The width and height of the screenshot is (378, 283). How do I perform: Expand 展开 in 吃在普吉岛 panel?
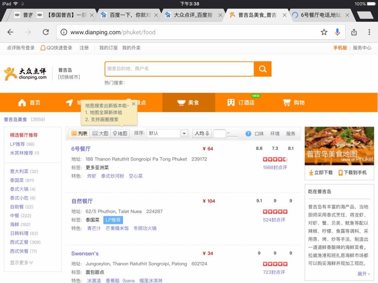coord(364,274)
